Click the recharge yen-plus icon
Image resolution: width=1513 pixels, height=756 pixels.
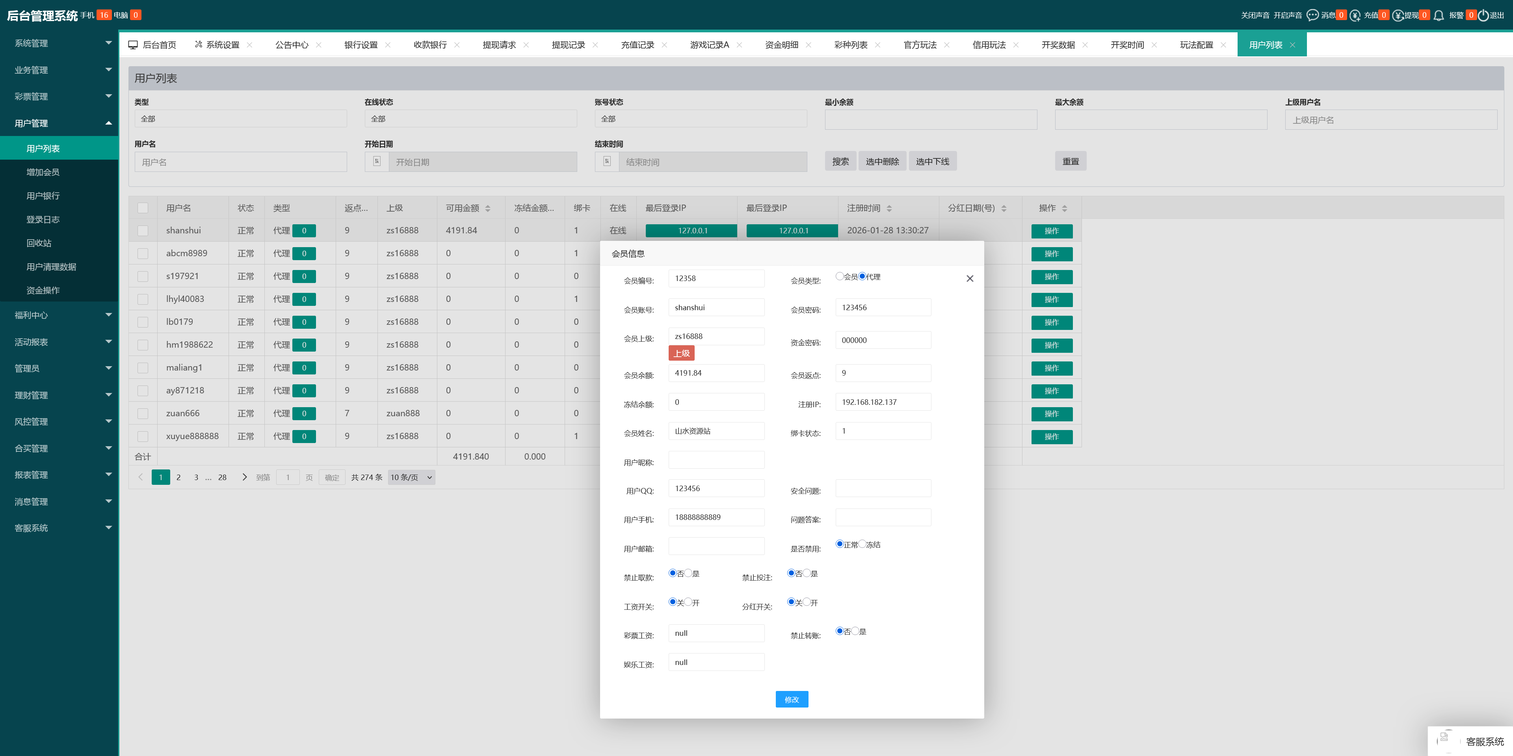pos(1355,15)
